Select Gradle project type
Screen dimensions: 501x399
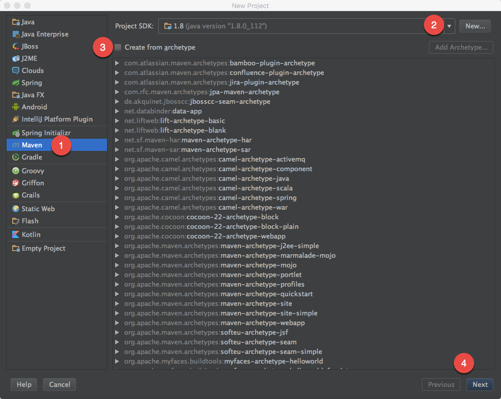pyautogui.click(x=57, y=157)
